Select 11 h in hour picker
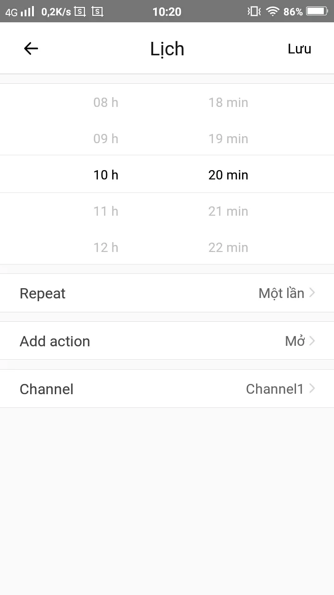The height and width of the screenshot is (595, 334). 106,211
